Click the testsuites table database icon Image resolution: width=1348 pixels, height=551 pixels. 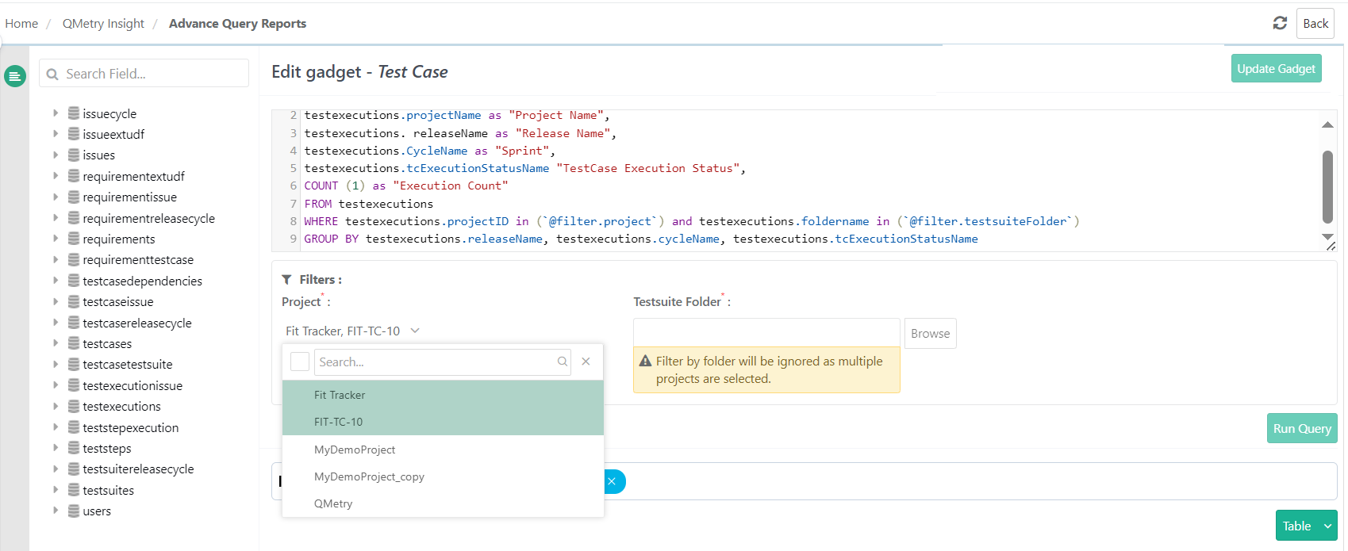(x=74, y=490)
